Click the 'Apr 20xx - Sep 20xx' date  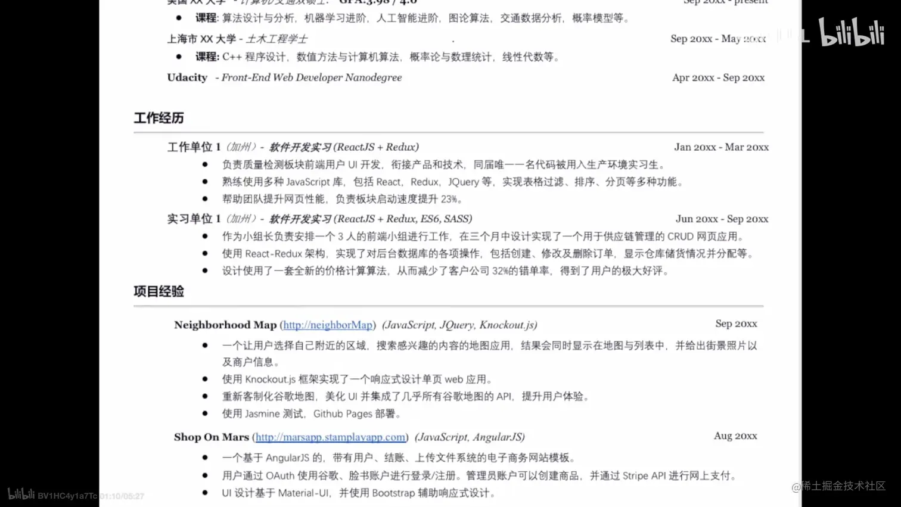pos(719,77)
